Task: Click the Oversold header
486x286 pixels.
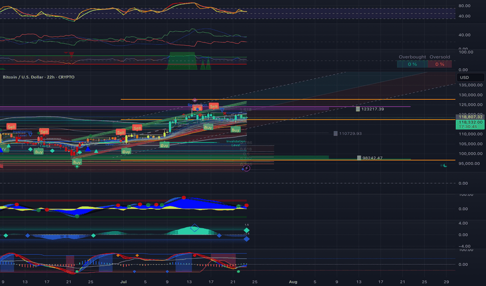Action: coord(440,57)
